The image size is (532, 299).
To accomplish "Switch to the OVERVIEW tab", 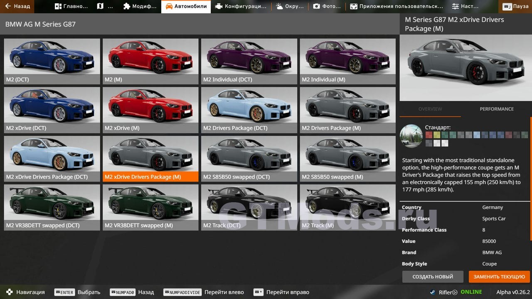I will [x=430, y=109].
